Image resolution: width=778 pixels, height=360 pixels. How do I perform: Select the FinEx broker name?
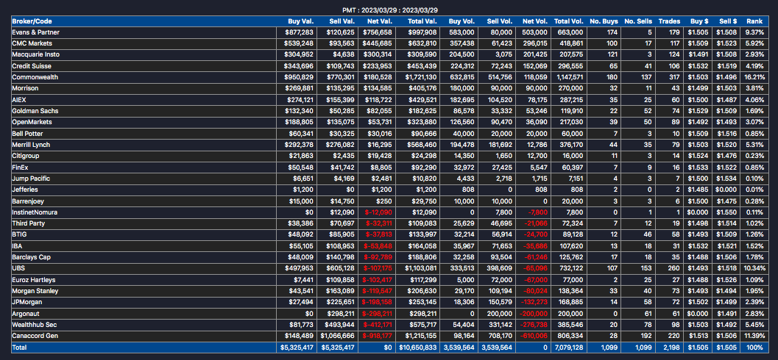(21, 168)
